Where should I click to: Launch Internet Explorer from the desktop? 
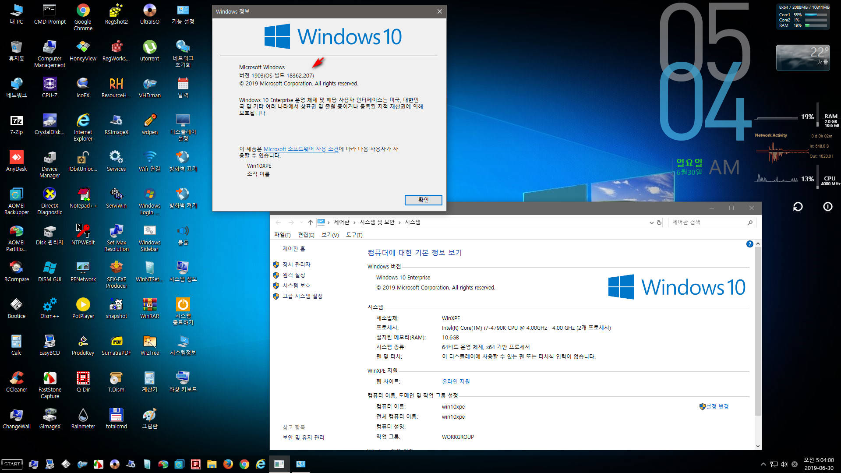pos(83,127)
